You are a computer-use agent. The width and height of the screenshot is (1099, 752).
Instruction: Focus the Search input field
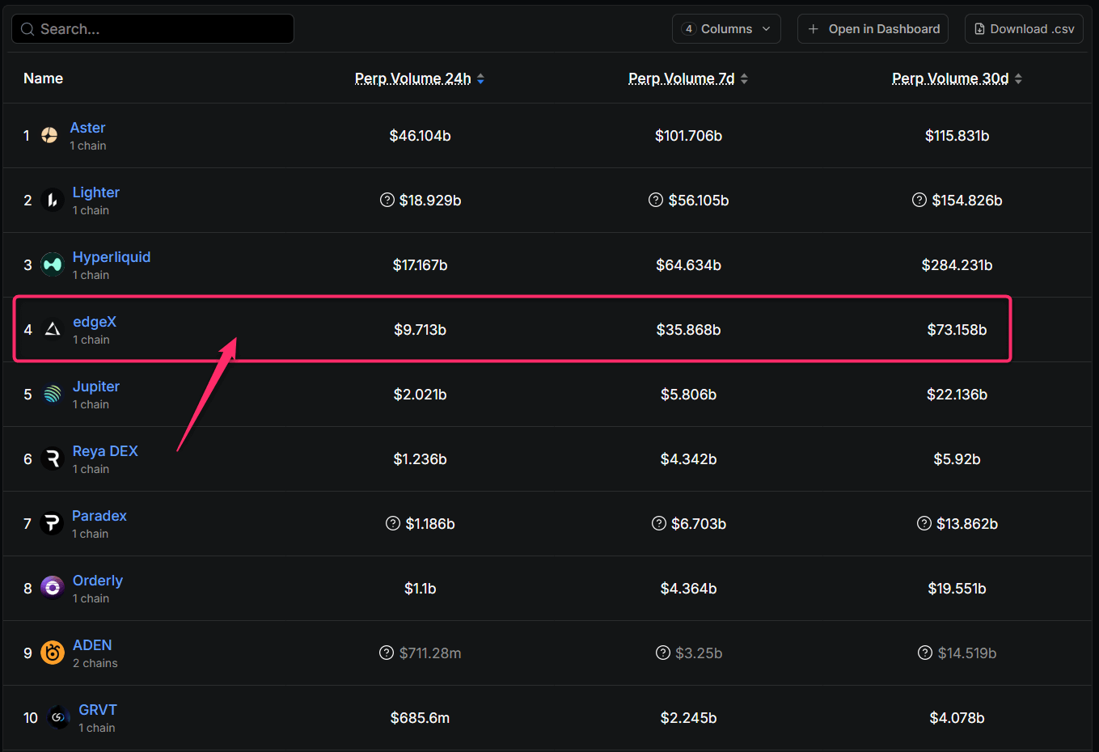153,29
